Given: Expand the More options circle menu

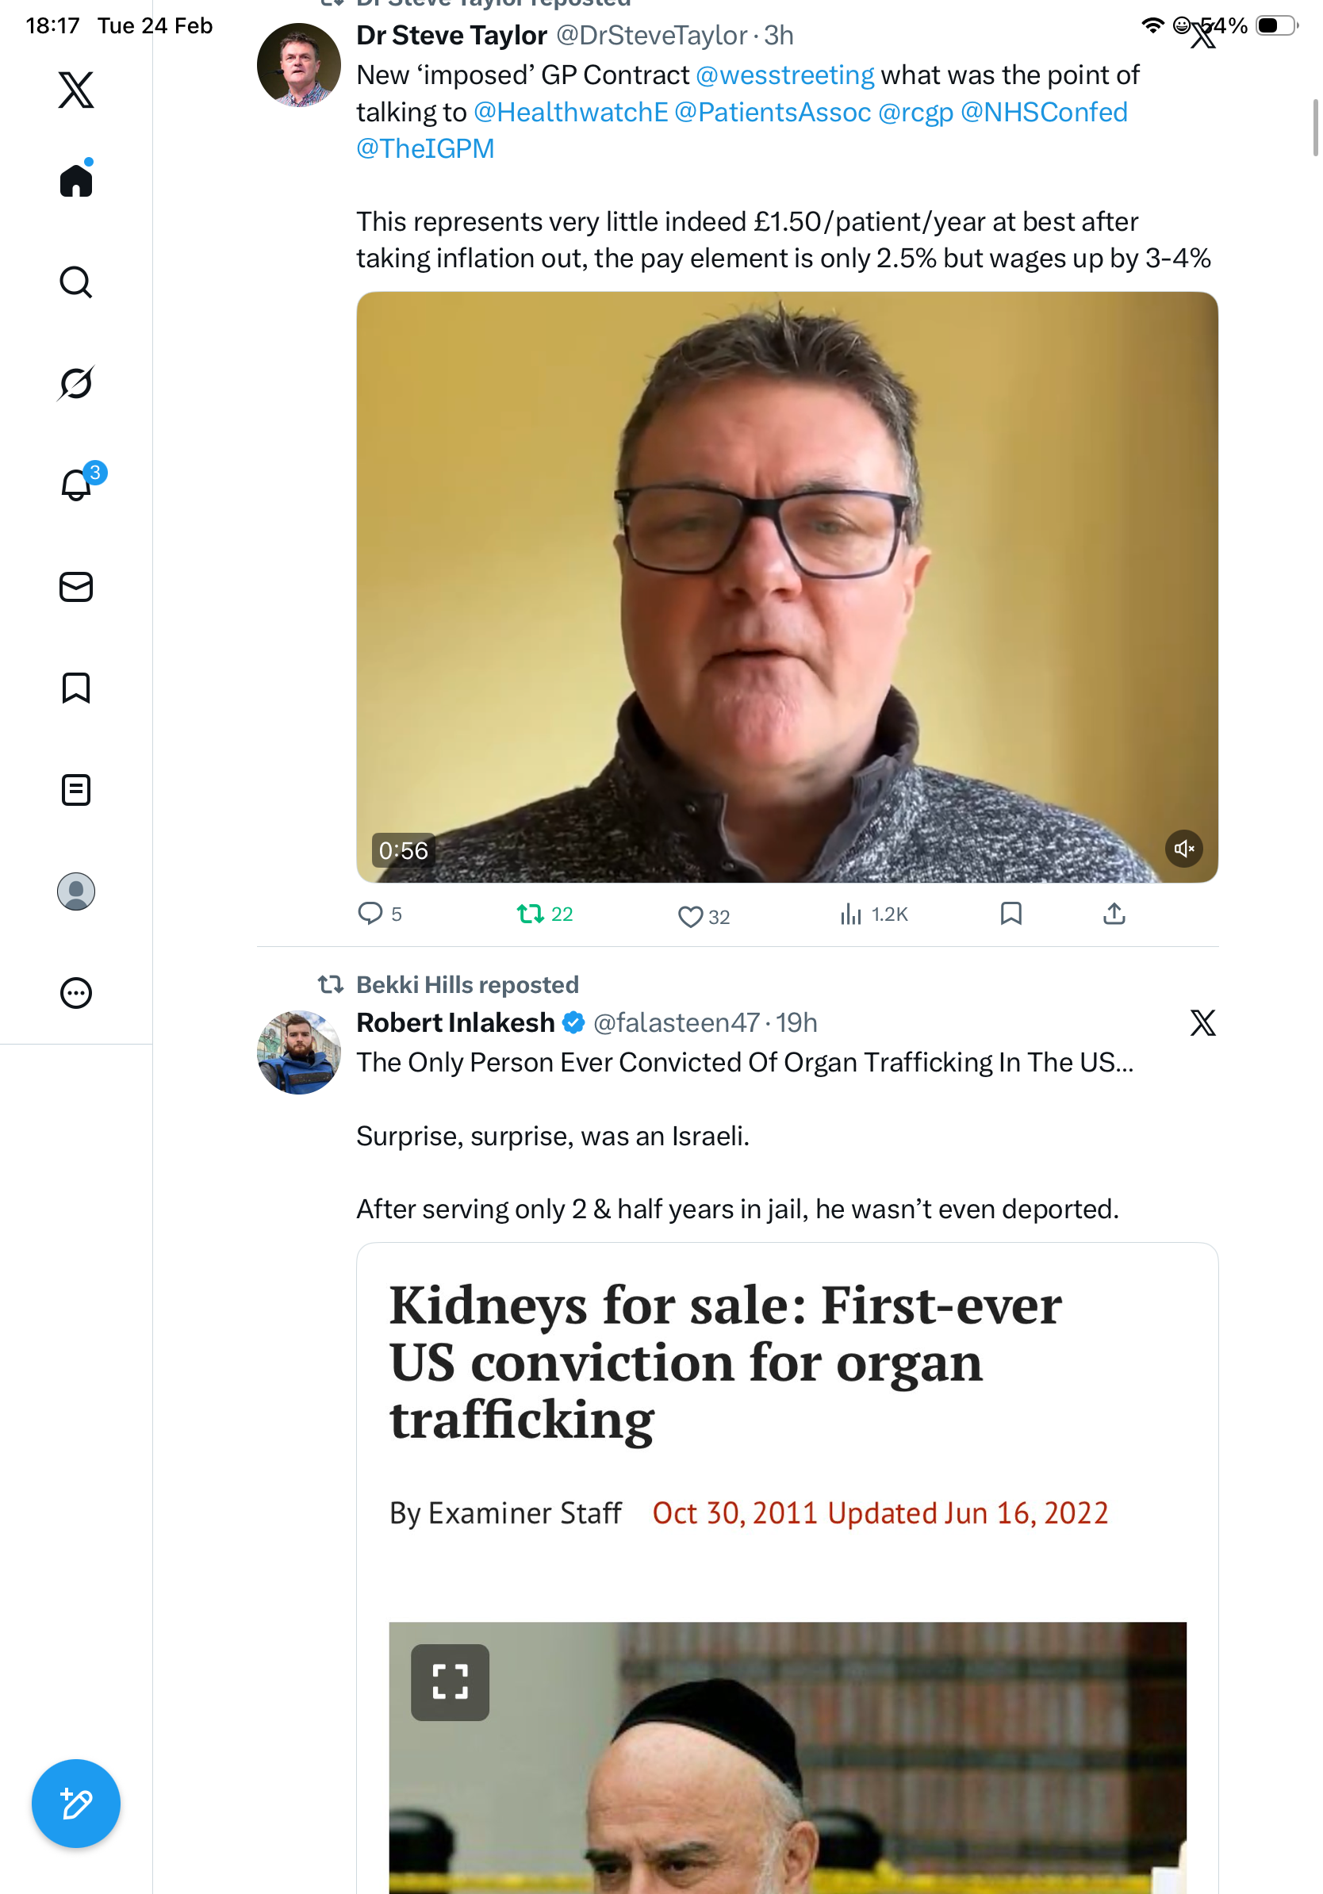Looking at the screenshot, I should click(76, 992).
